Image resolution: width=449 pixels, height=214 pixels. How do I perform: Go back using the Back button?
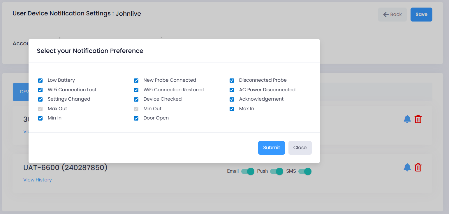(392, 15)
